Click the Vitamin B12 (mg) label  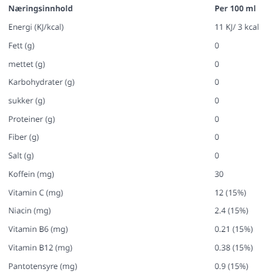(x=40, y=248)
